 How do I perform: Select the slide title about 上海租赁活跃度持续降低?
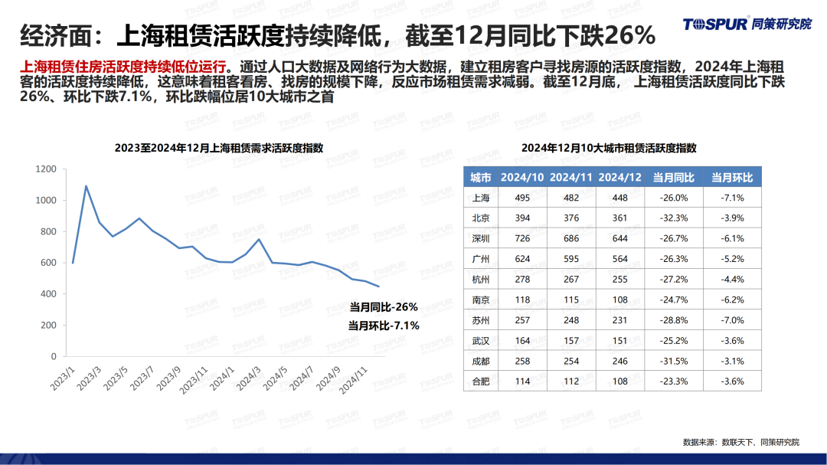[x=338, y=35]
